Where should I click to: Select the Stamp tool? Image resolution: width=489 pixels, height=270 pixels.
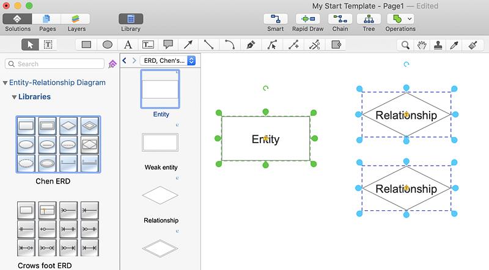[437, 44]
